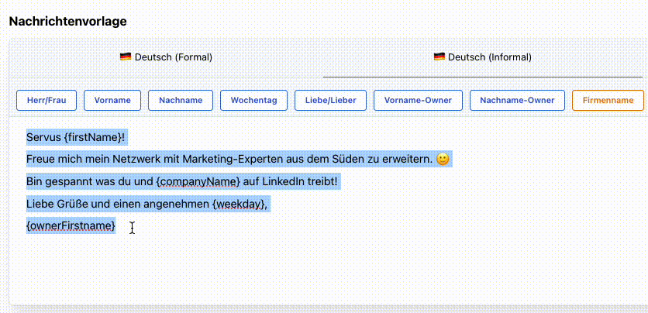Viewport: 648px width, 313px height.
Task: Add the Wochentag variable
Action: tap(253, 100)
